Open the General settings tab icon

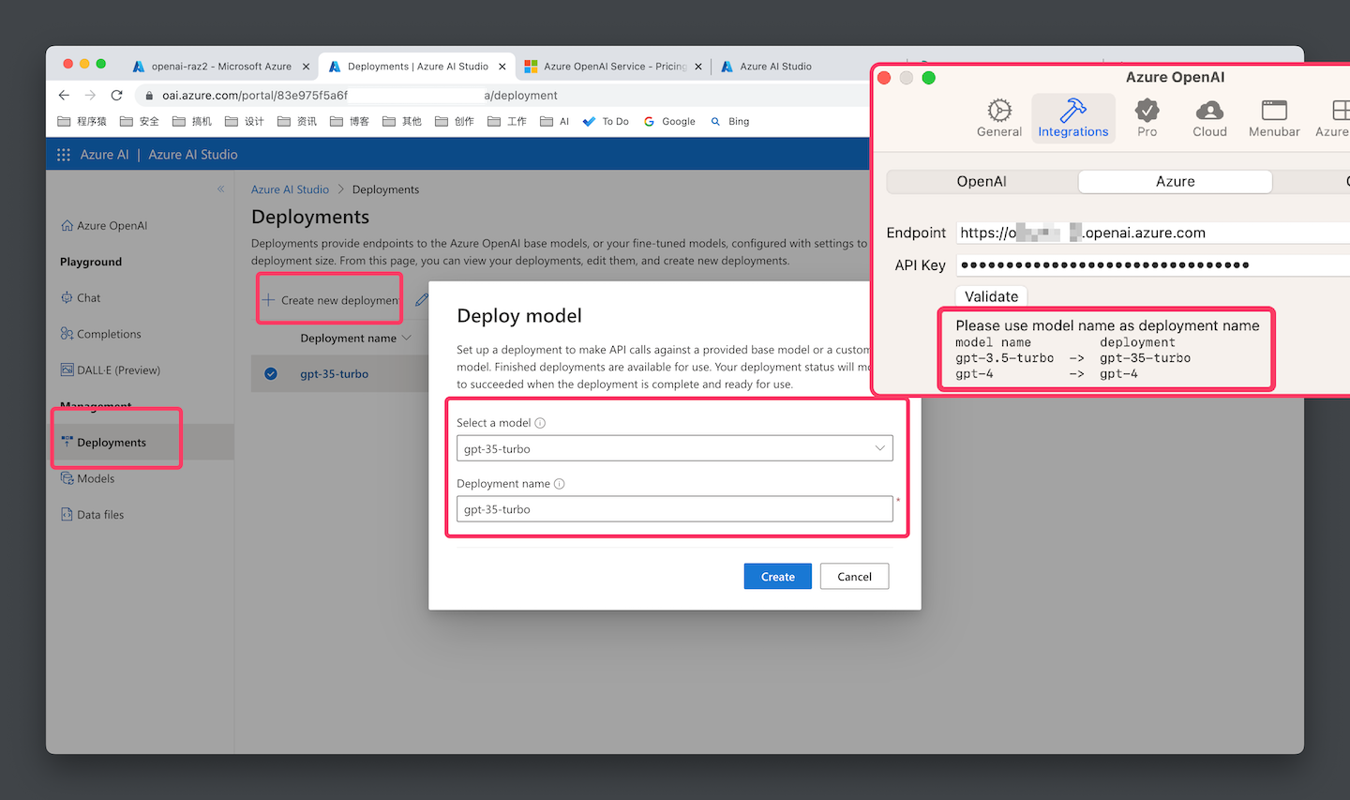[999, 111]
